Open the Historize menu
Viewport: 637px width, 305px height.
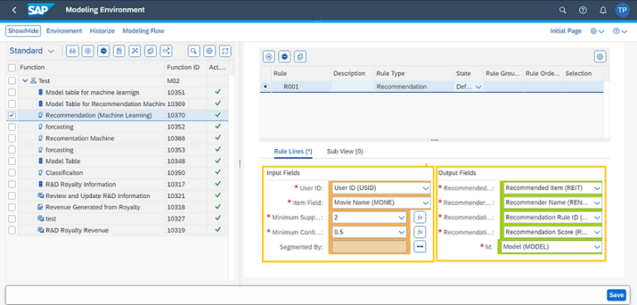click(x=102, y=31)
